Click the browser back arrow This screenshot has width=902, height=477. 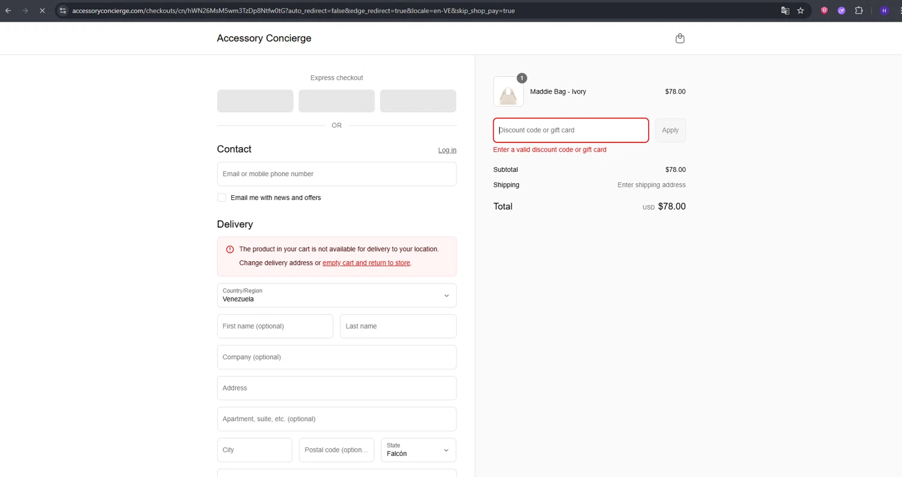click(x=8, y=10)
